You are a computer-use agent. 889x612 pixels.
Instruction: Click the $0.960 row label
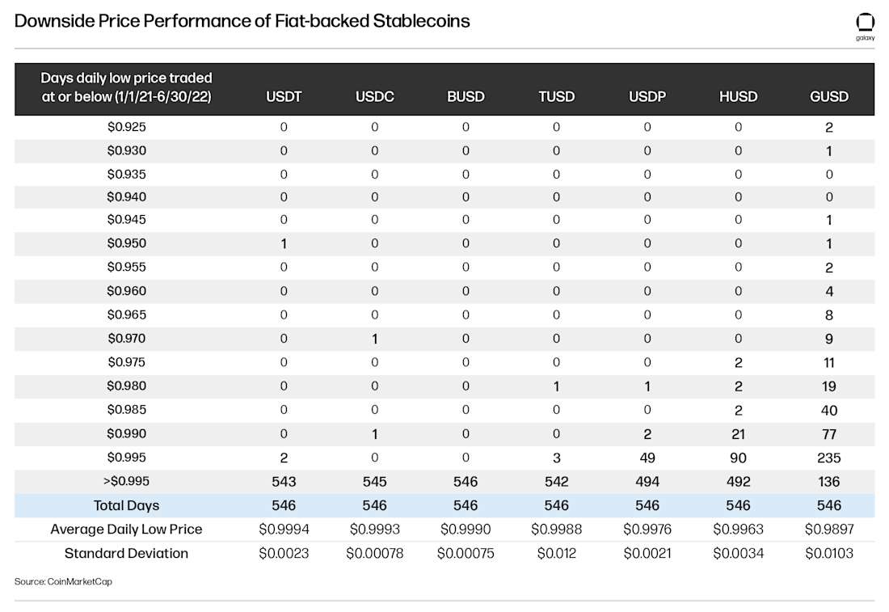(x=126, y=291)
